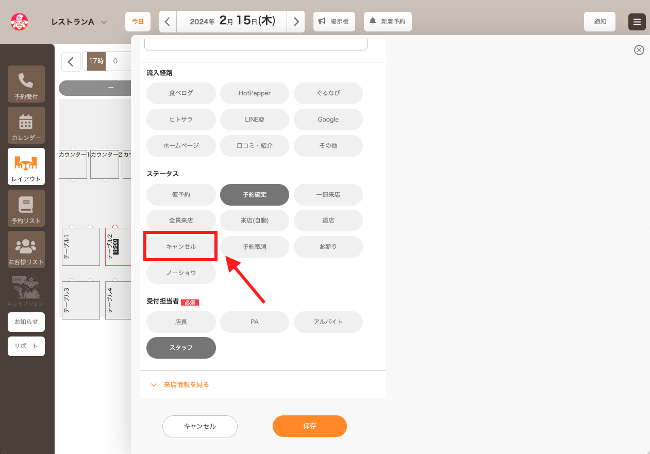Go to previous day arrow

pos(168,22)
